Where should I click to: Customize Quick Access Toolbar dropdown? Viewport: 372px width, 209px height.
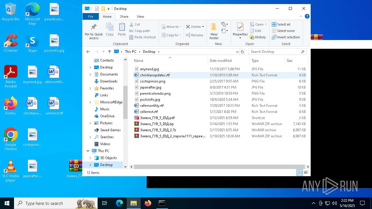108,9
